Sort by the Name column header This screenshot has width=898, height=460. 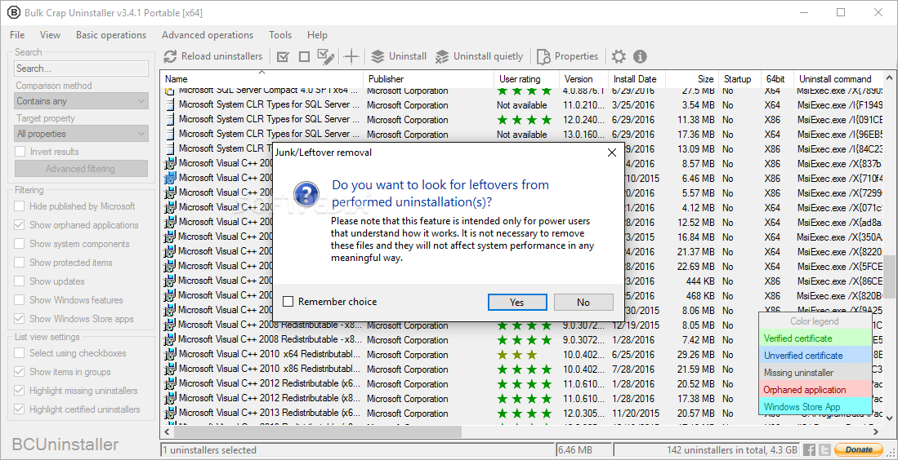point(262,79)
